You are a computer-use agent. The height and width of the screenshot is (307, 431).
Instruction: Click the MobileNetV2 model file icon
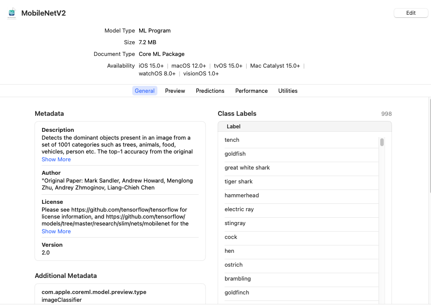12,13
